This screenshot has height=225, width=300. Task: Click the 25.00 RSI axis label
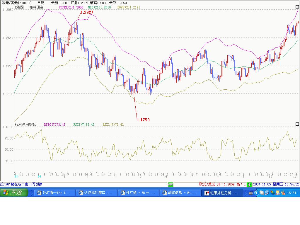click(9, 161)
